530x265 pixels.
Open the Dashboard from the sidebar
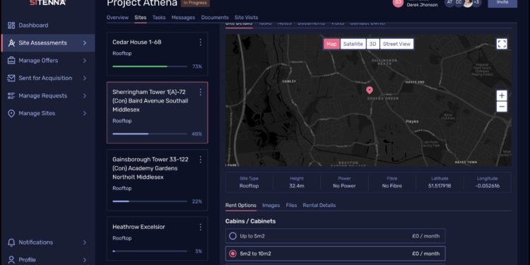point(33,25)
